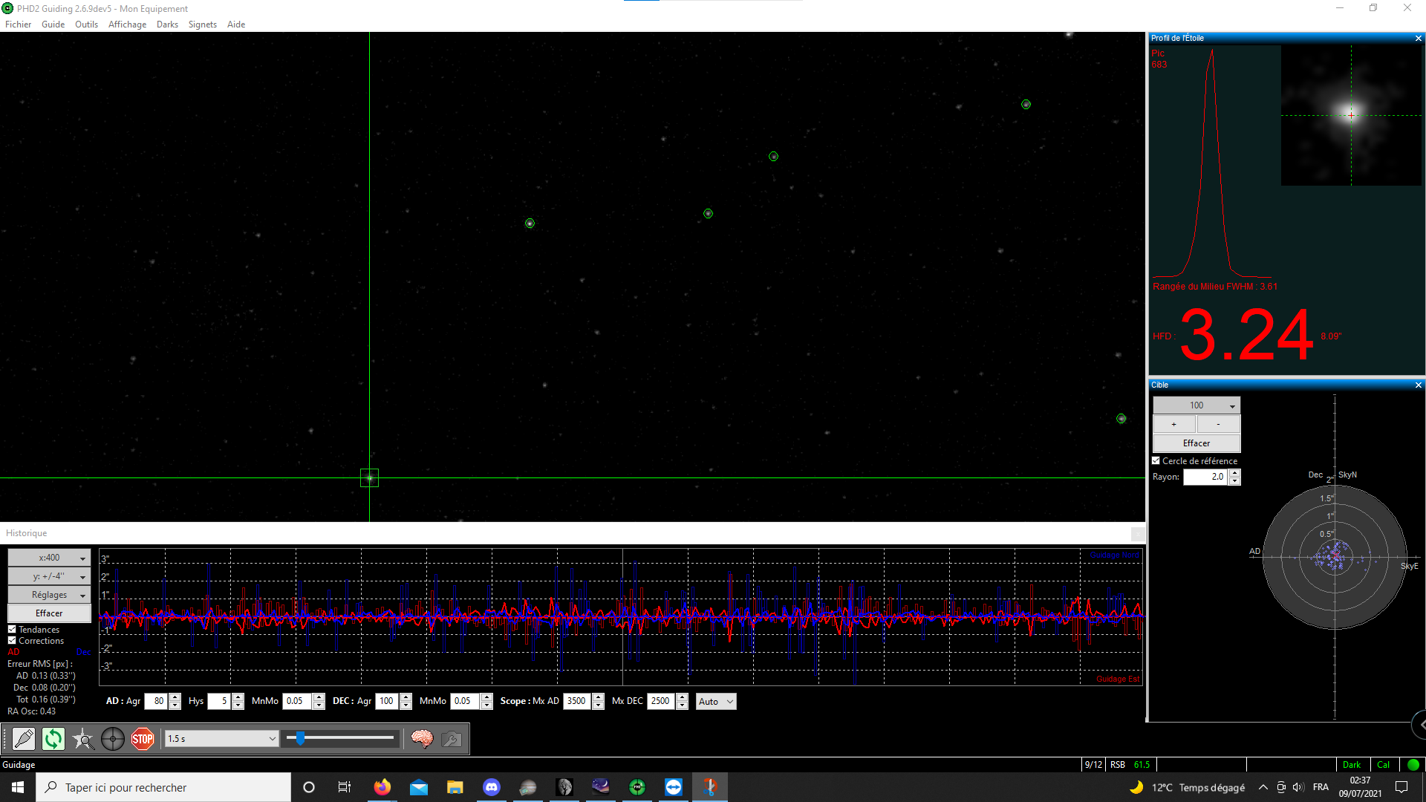Viewport: 1426px width, 802px height.
Task: Open the Fichier menu
Action: coord(18,25)
